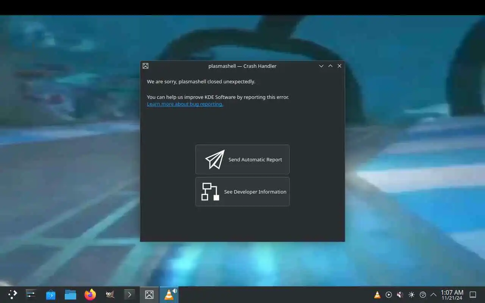Open Dolphin file manager from the taskbar
The height and width of the screenshot is (303, 485).
click(70, 294)
